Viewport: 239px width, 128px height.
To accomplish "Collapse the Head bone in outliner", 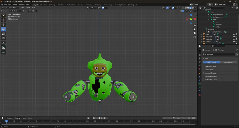I will click(x=209, y=19).
